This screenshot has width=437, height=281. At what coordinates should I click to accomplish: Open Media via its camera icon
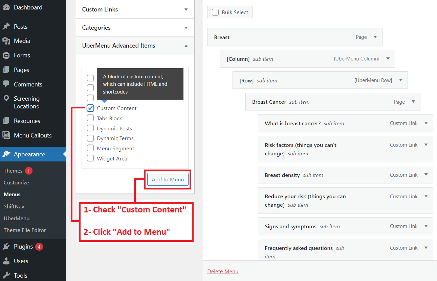click(6, 41)
